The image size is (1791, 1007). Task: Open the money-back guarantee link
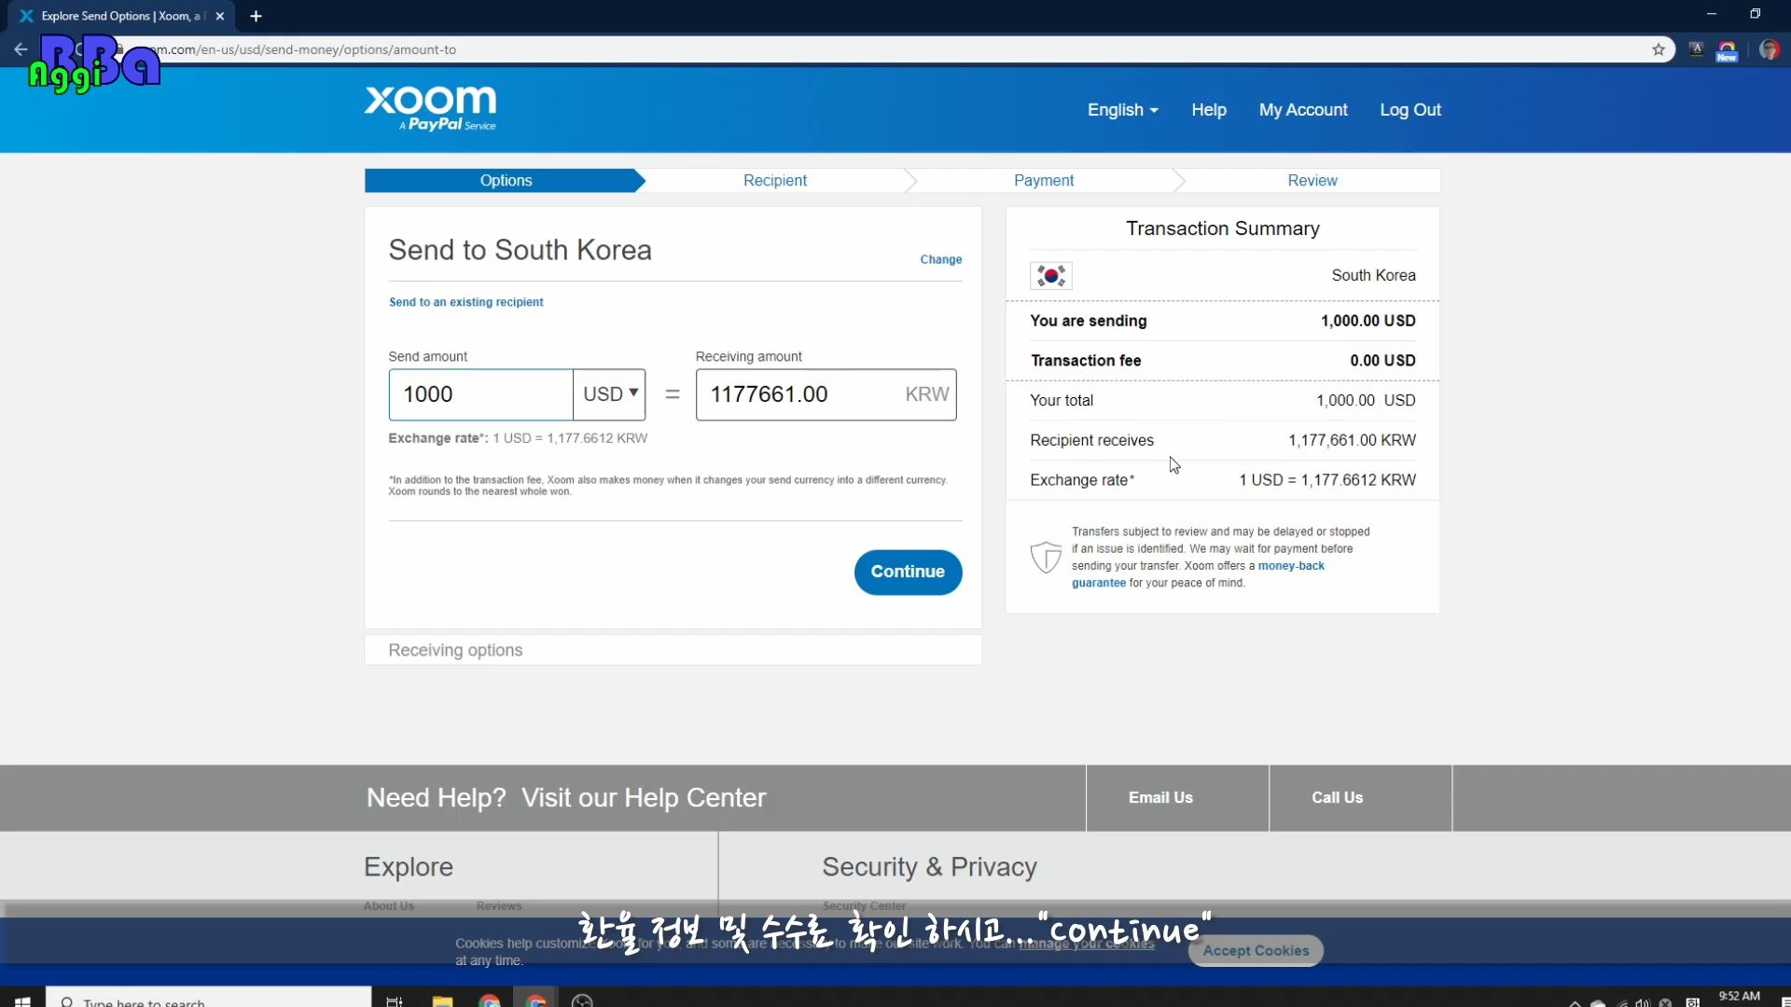point(1291,566)
